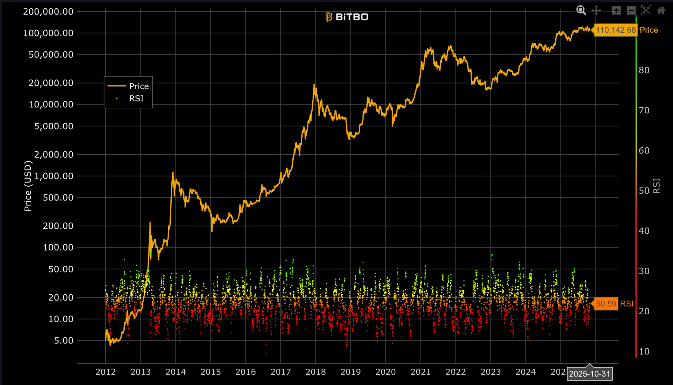Activate the Pan tool
Viewport: 673px width, 385px height.
point(596,10)
